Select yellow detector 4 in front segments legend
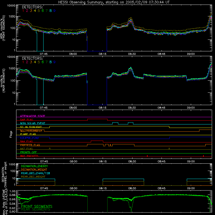This screenshot has width=215, height=215. [x=35, y=11]
